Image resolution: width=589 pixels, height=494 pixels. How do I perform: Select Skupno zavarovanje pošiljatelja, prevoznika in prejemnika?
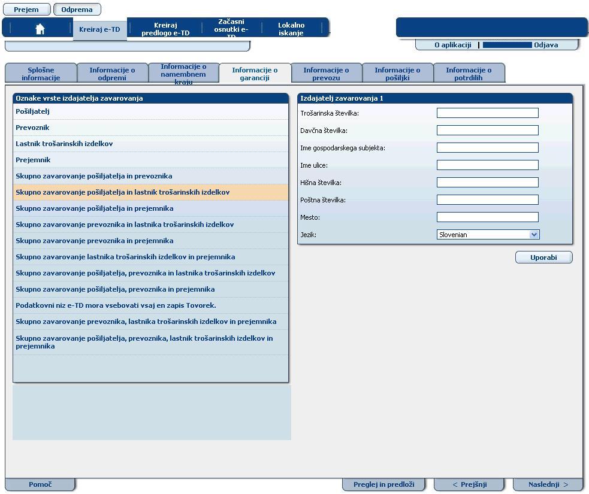coord(150,289)
